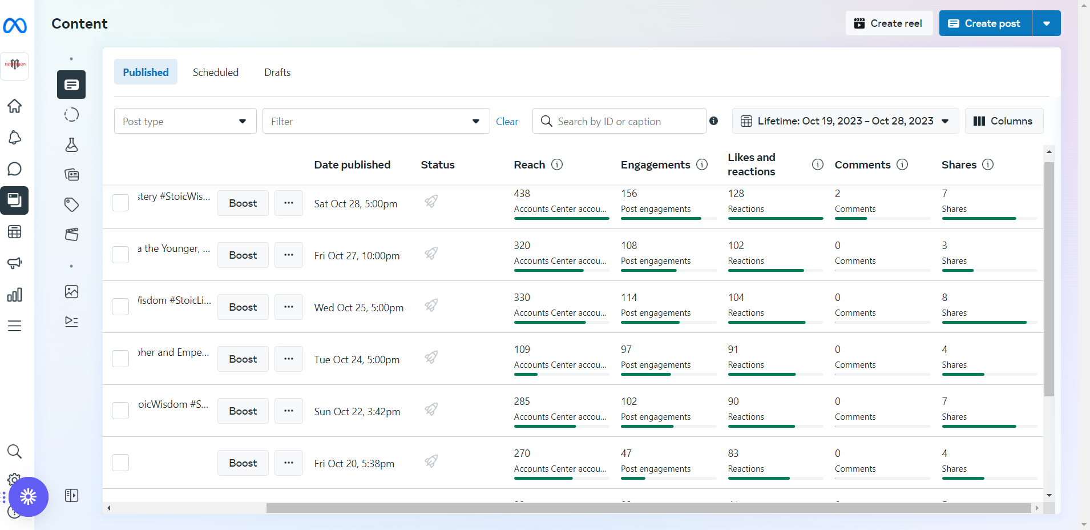Check the box for Sat Oct 28 post

(120, 203)
